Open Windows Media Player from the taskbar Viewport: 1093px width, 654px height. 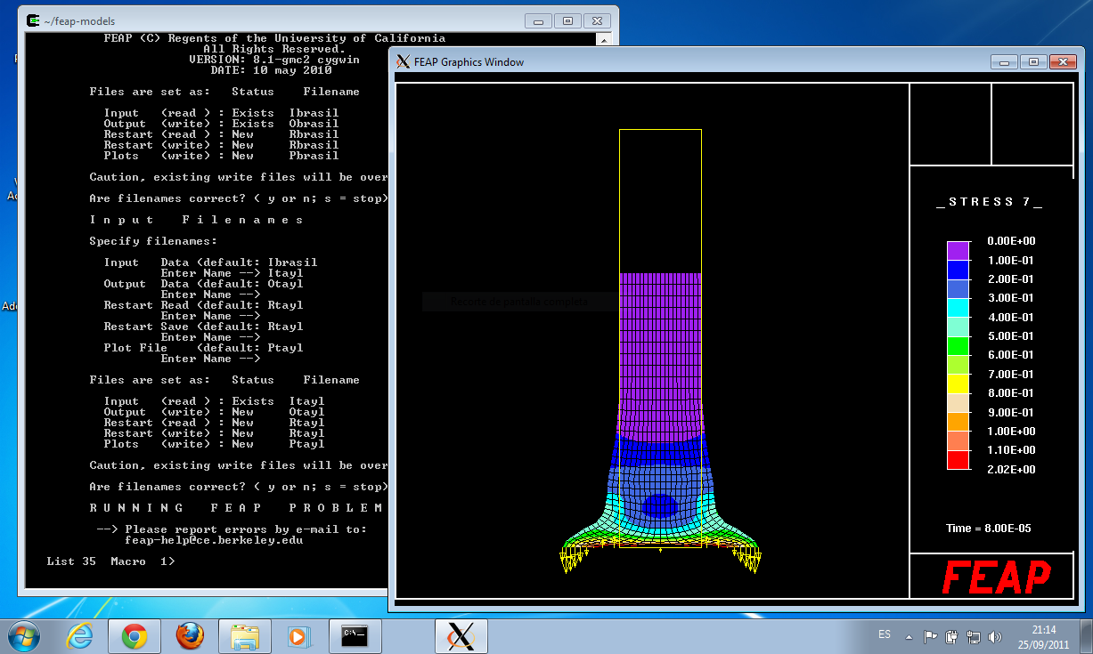298,635
